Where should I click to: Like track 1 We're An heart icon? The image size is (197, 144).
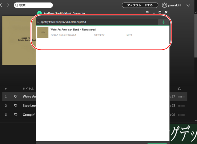click(16, 96)
